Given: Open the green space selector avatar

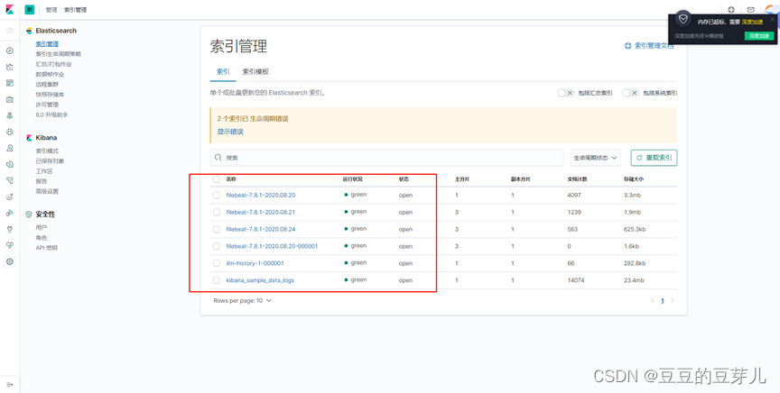Looking at the screenshot, I should point(30,9).
